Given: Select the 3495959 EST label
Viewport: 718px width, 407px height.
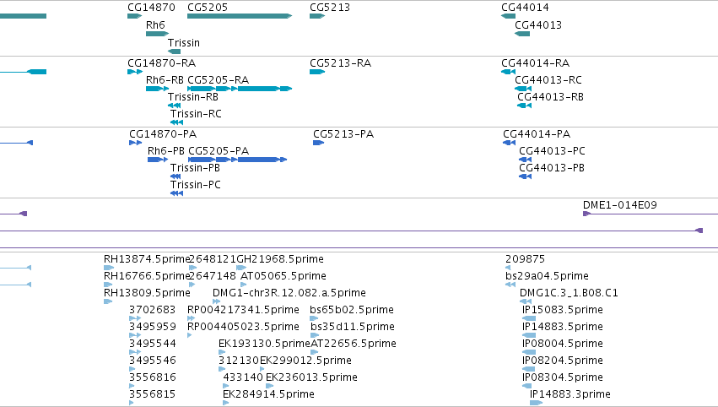Looking at the screenshot, I should [153, 327].
